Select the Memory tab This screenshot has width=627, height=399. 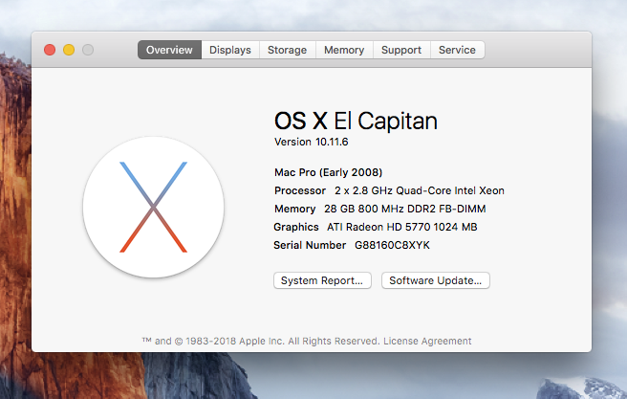pyautogui.click(x=344, y=50)
